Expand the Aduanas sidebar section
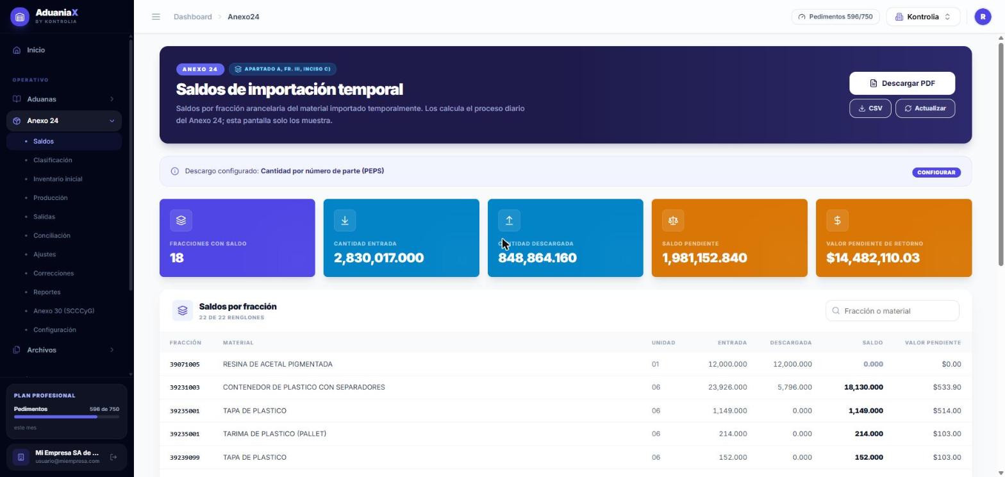This screenshot has width=1005, height=477. (x=64, y=99)
